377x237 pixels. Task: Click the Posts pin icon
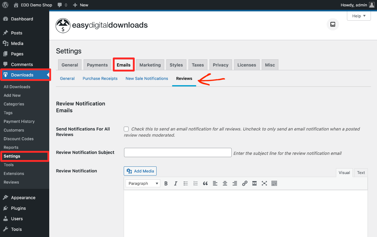click(5, 33)
